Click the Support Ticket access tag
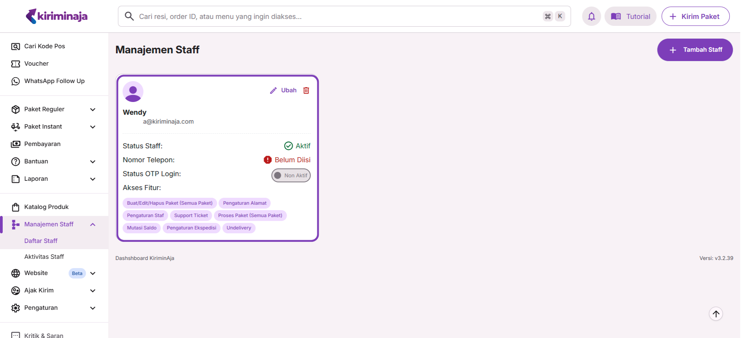Screen dimensions: 741x338 pos(191,216)
